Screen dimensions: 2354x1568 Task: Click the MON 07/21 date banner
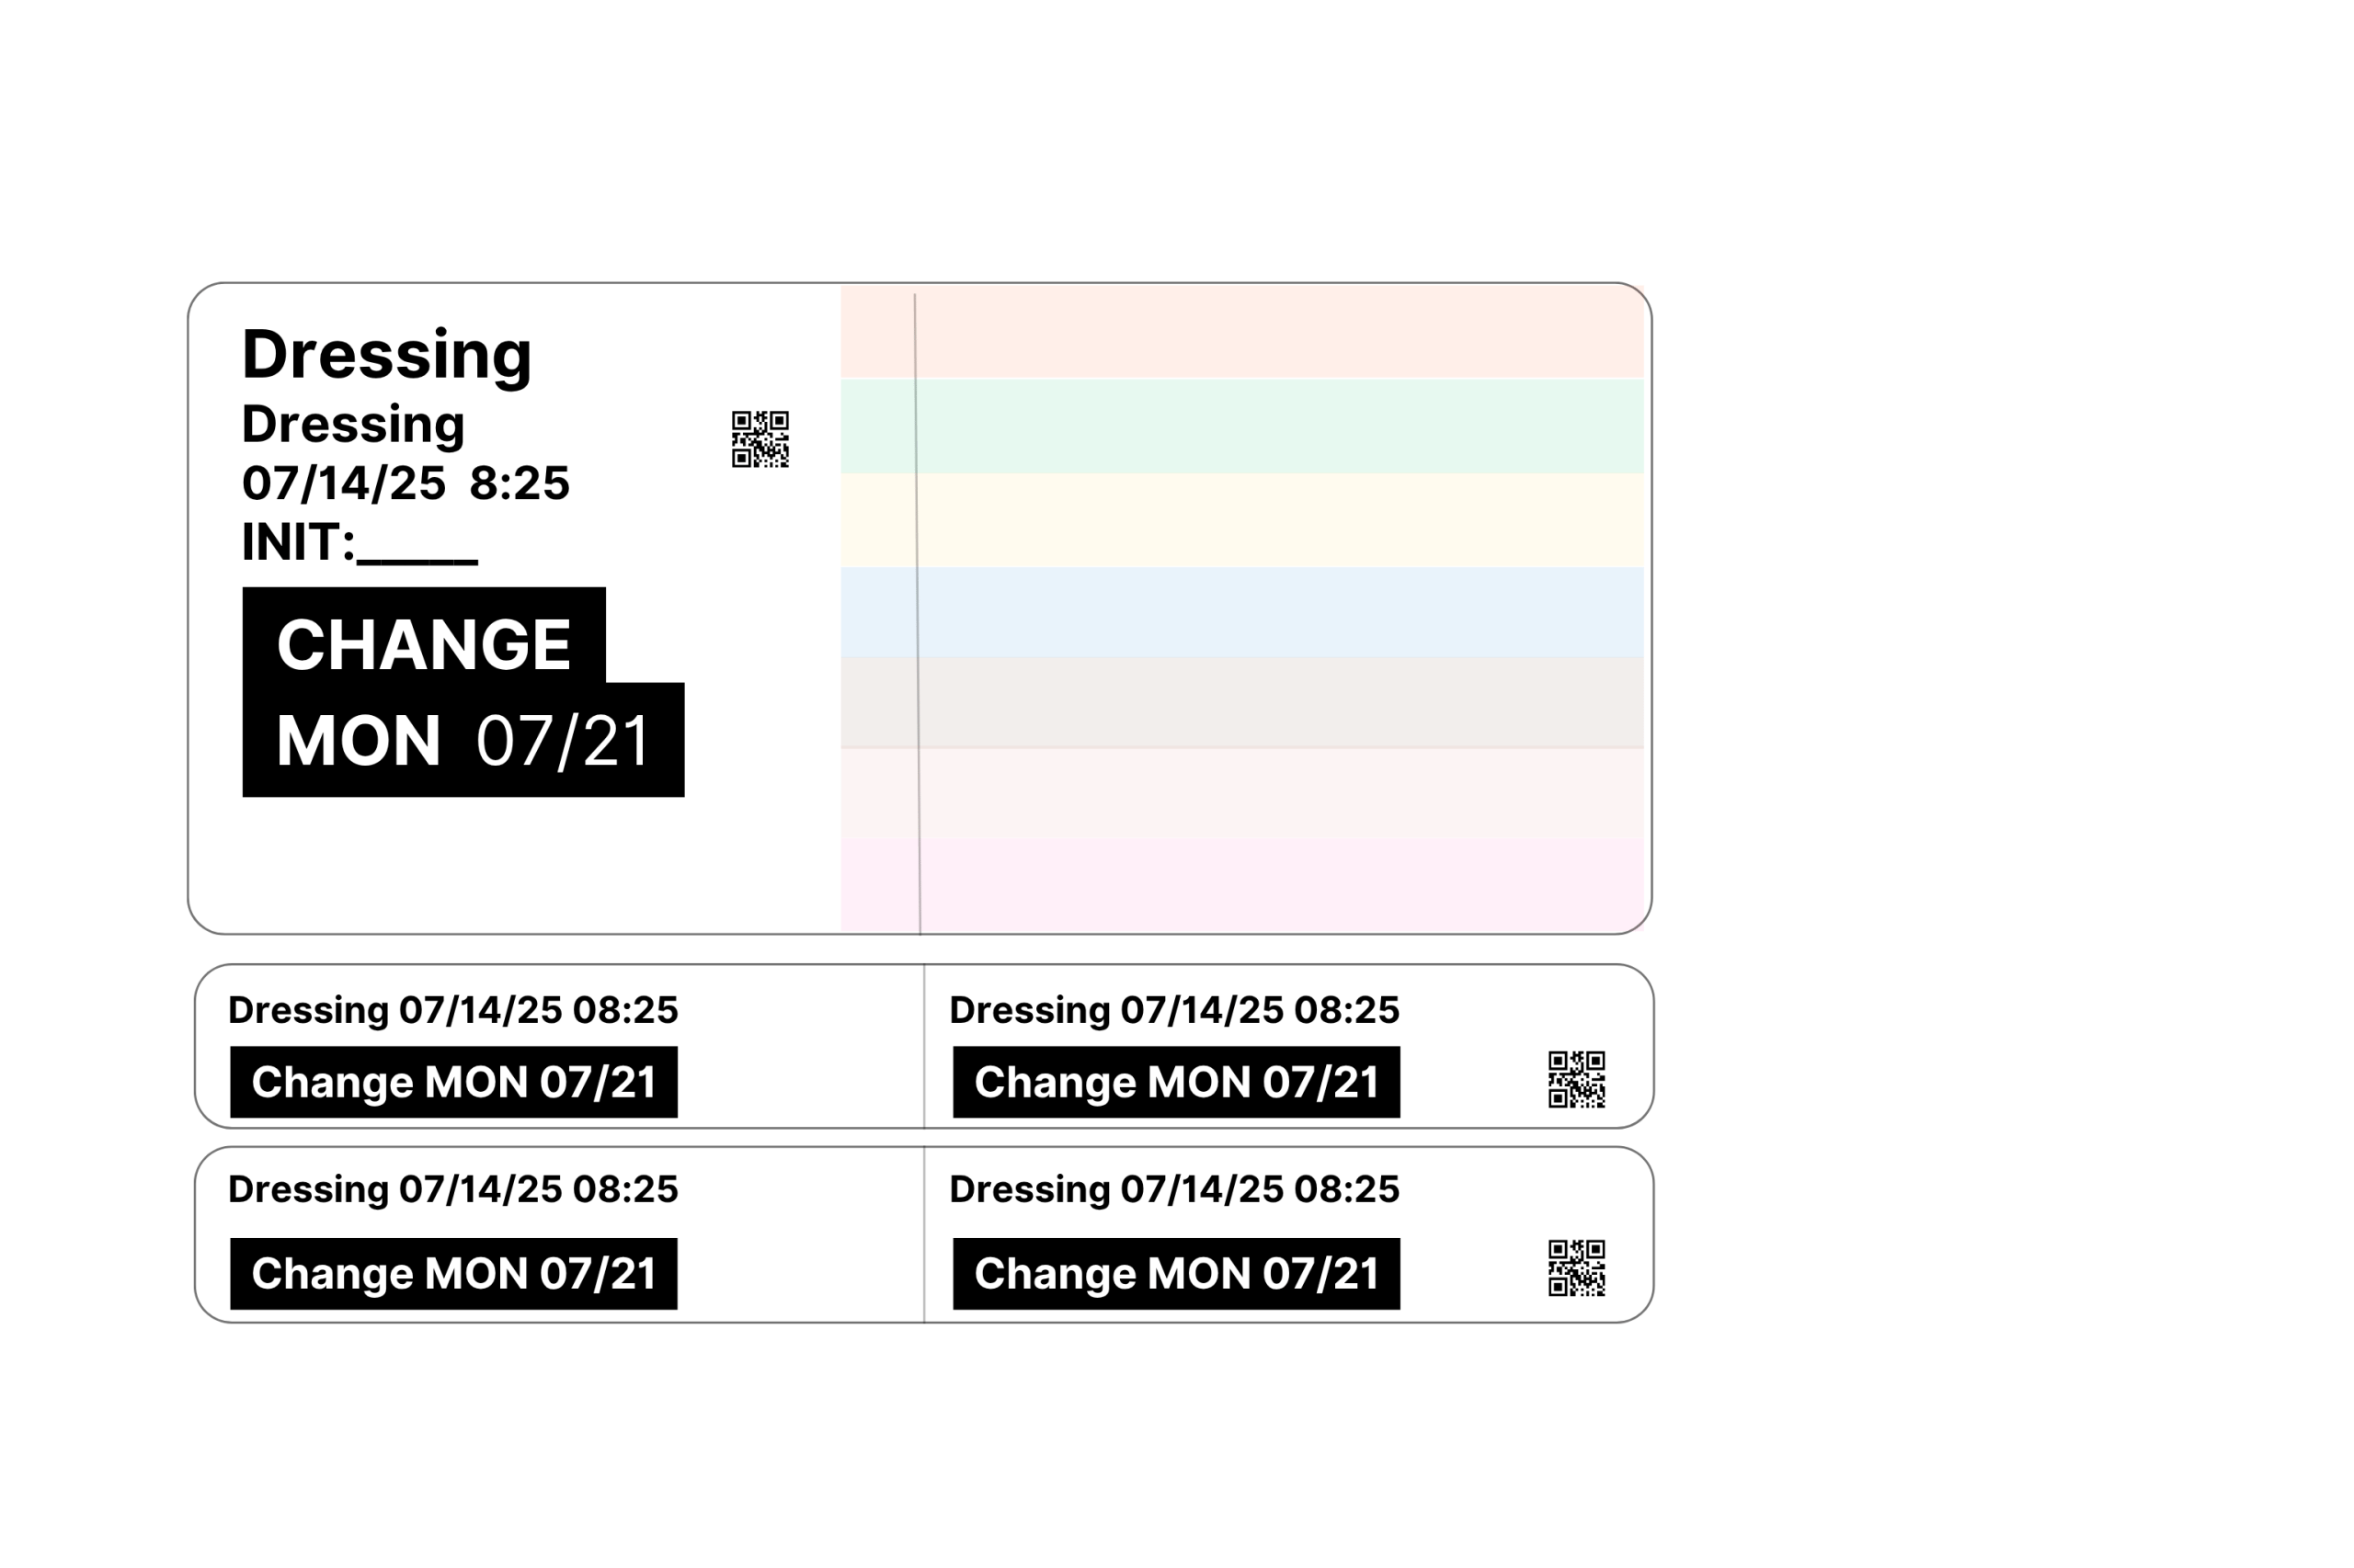point(463,740)
